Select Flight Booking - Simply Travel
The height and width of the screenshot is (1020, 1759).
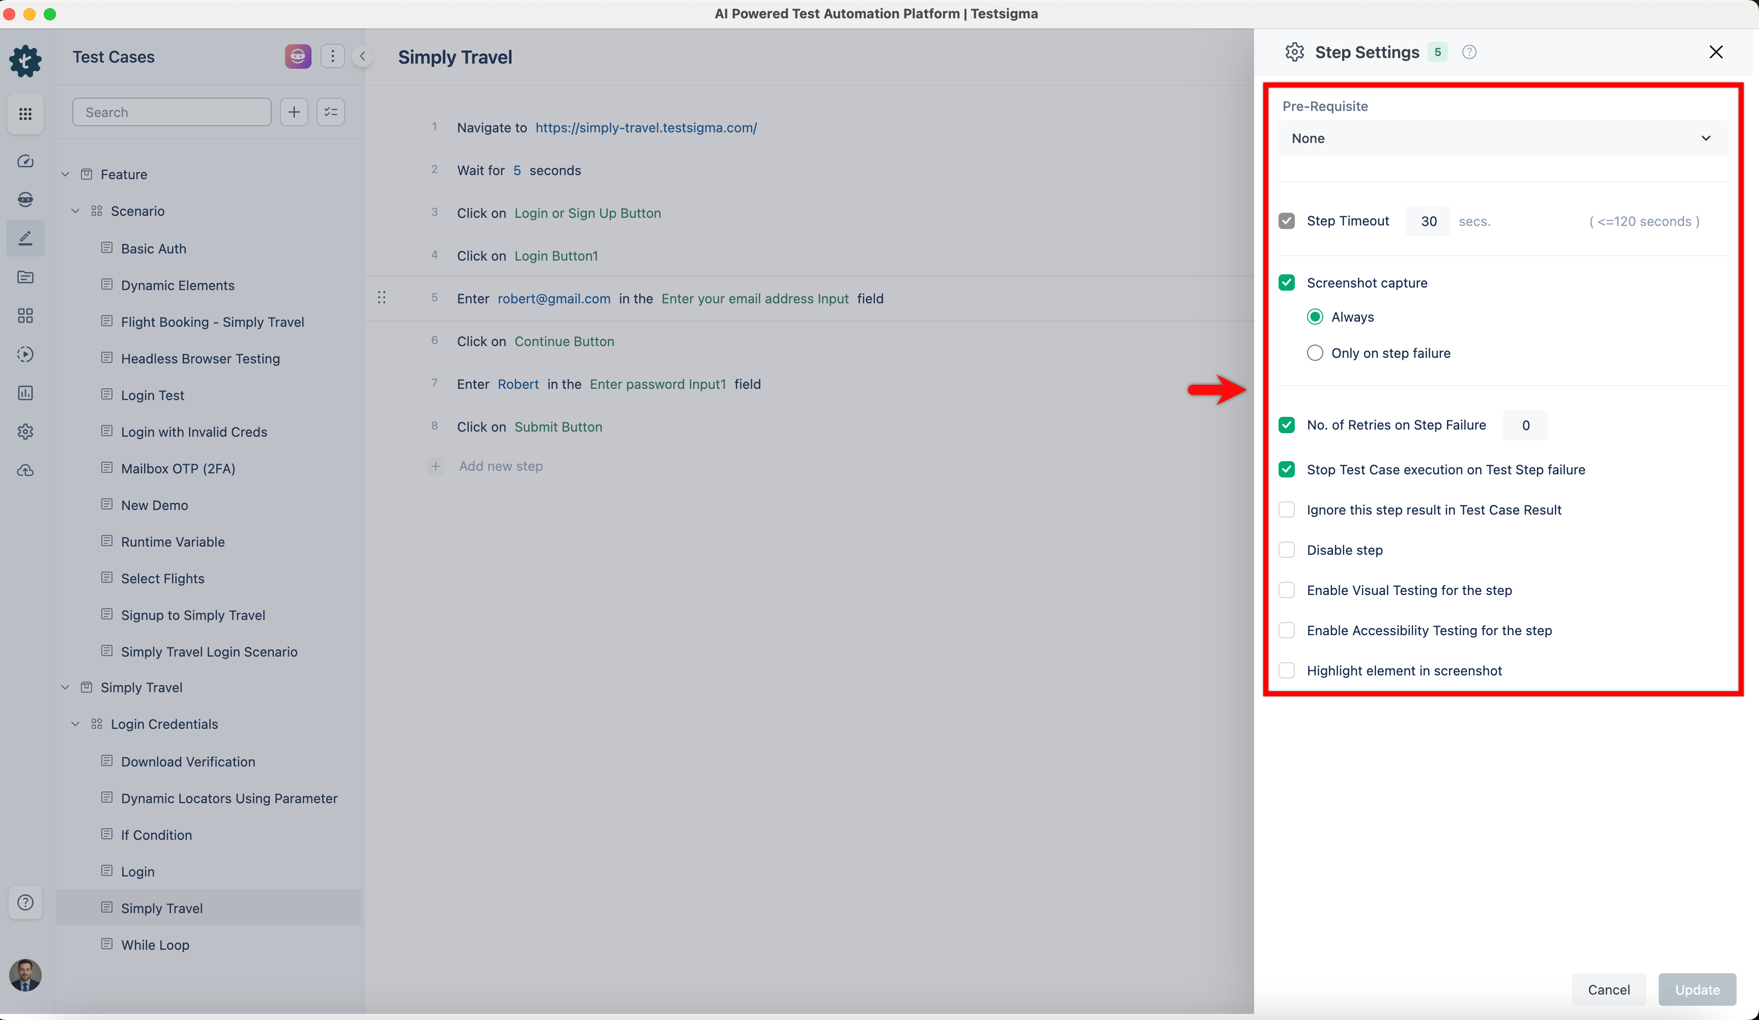(x=212, y=322)
